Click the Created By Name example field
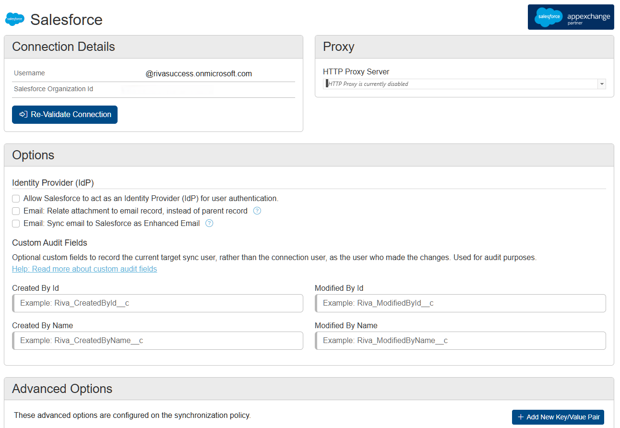This screenshot has height=428, width=620. click(x=157, y=341)
